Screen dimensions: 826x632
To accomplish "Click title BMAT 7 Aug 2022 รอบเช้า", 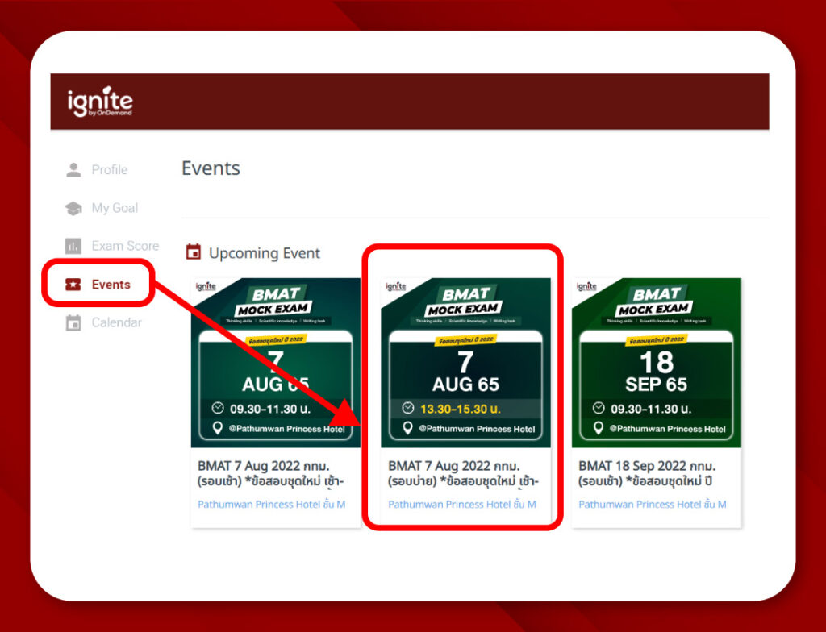I will click(x=271, y=473).
